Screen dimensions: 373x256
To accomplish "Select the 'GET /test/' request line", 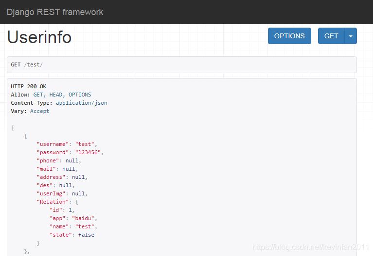I will tap(27, 64).
